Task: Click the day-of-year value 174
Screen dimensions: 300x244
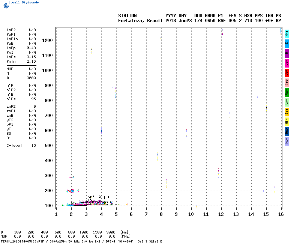Action: pos(198,21)
